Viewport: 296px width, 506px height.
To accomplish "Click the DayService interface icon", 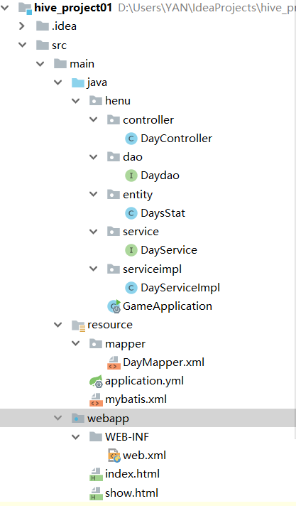I will [x=131, y=250].
